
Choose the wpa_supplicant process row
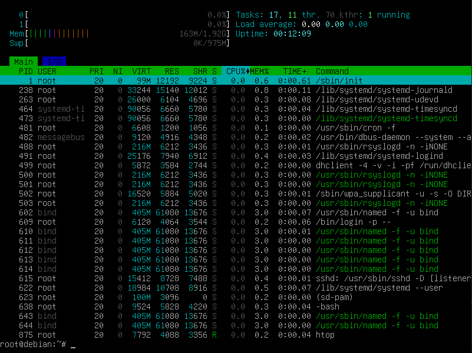(x=236, y=194)
